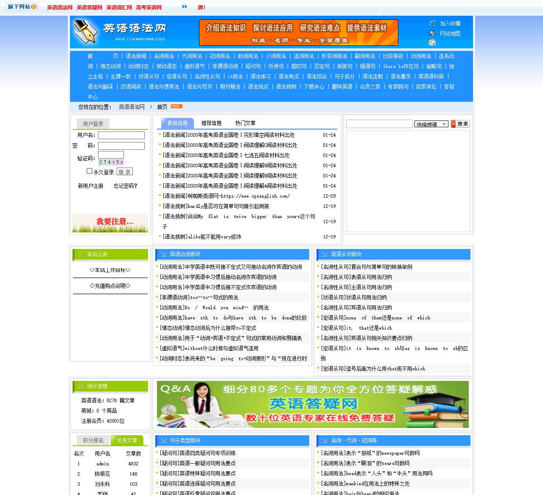
Task: Click the 英语动词版块 header icon
Action: tap(163, 254)
